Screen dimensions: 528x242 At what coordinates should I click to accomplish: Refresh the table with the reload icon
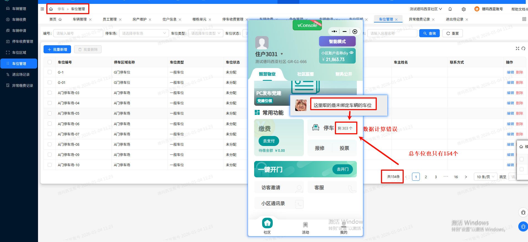click(523, 48)
